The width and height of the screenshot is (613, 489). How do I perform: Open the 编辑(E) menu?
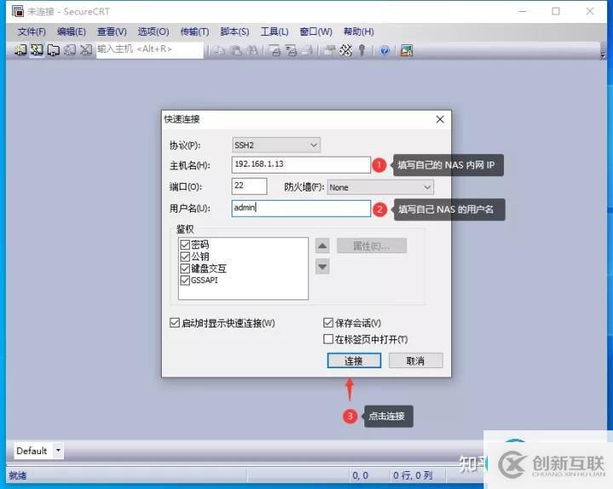click(72, 31)
